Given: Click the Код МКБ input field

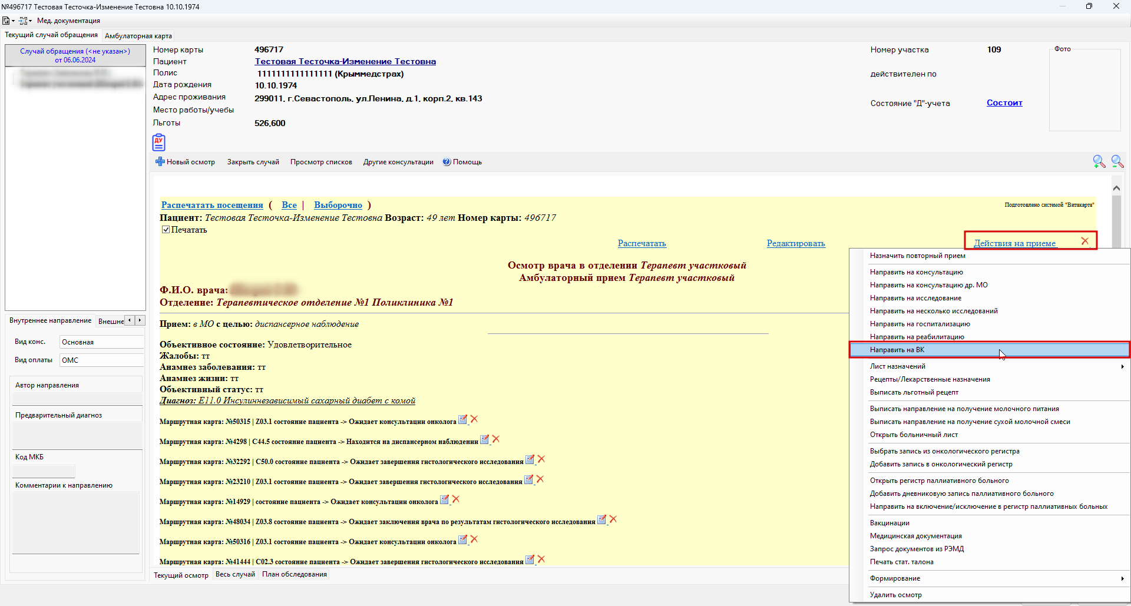Looking at the screenshot, I should (44, 471).
